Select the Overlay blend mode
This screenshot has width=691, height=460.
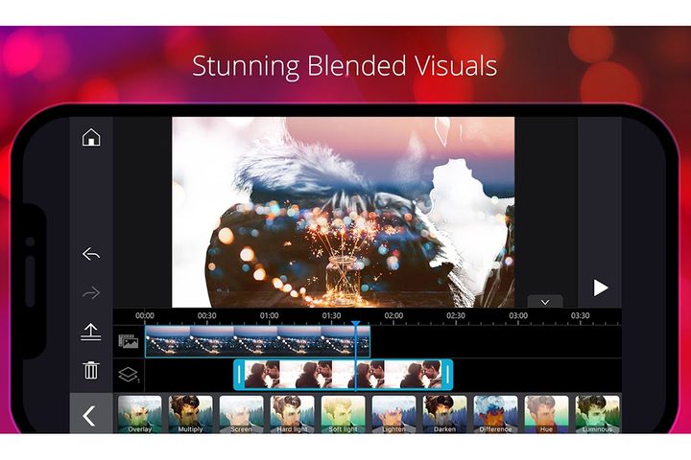coord(140,414)
